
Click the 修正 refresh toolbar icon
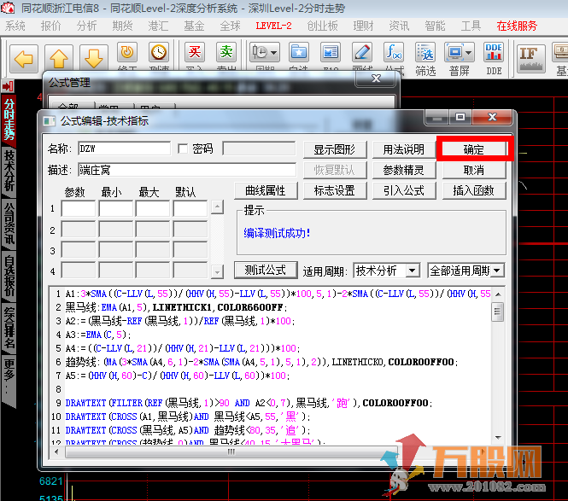[127, 54]
